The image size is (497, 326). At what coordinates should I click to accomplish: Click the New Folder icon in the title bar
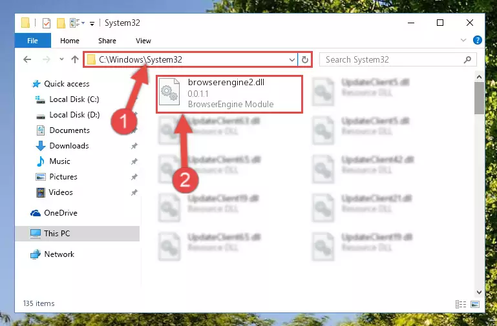[61, 23]
